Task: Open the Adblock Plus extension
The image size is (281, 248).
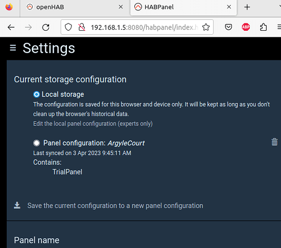Action: point(246,27)
